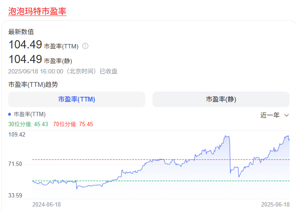
Task: Click the latest data point on the chart line
Action: [x=289, y=140]
